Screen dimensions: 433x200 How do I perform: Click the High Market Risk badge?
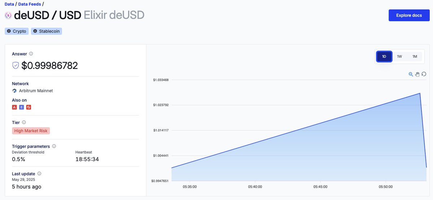point(31,131)
